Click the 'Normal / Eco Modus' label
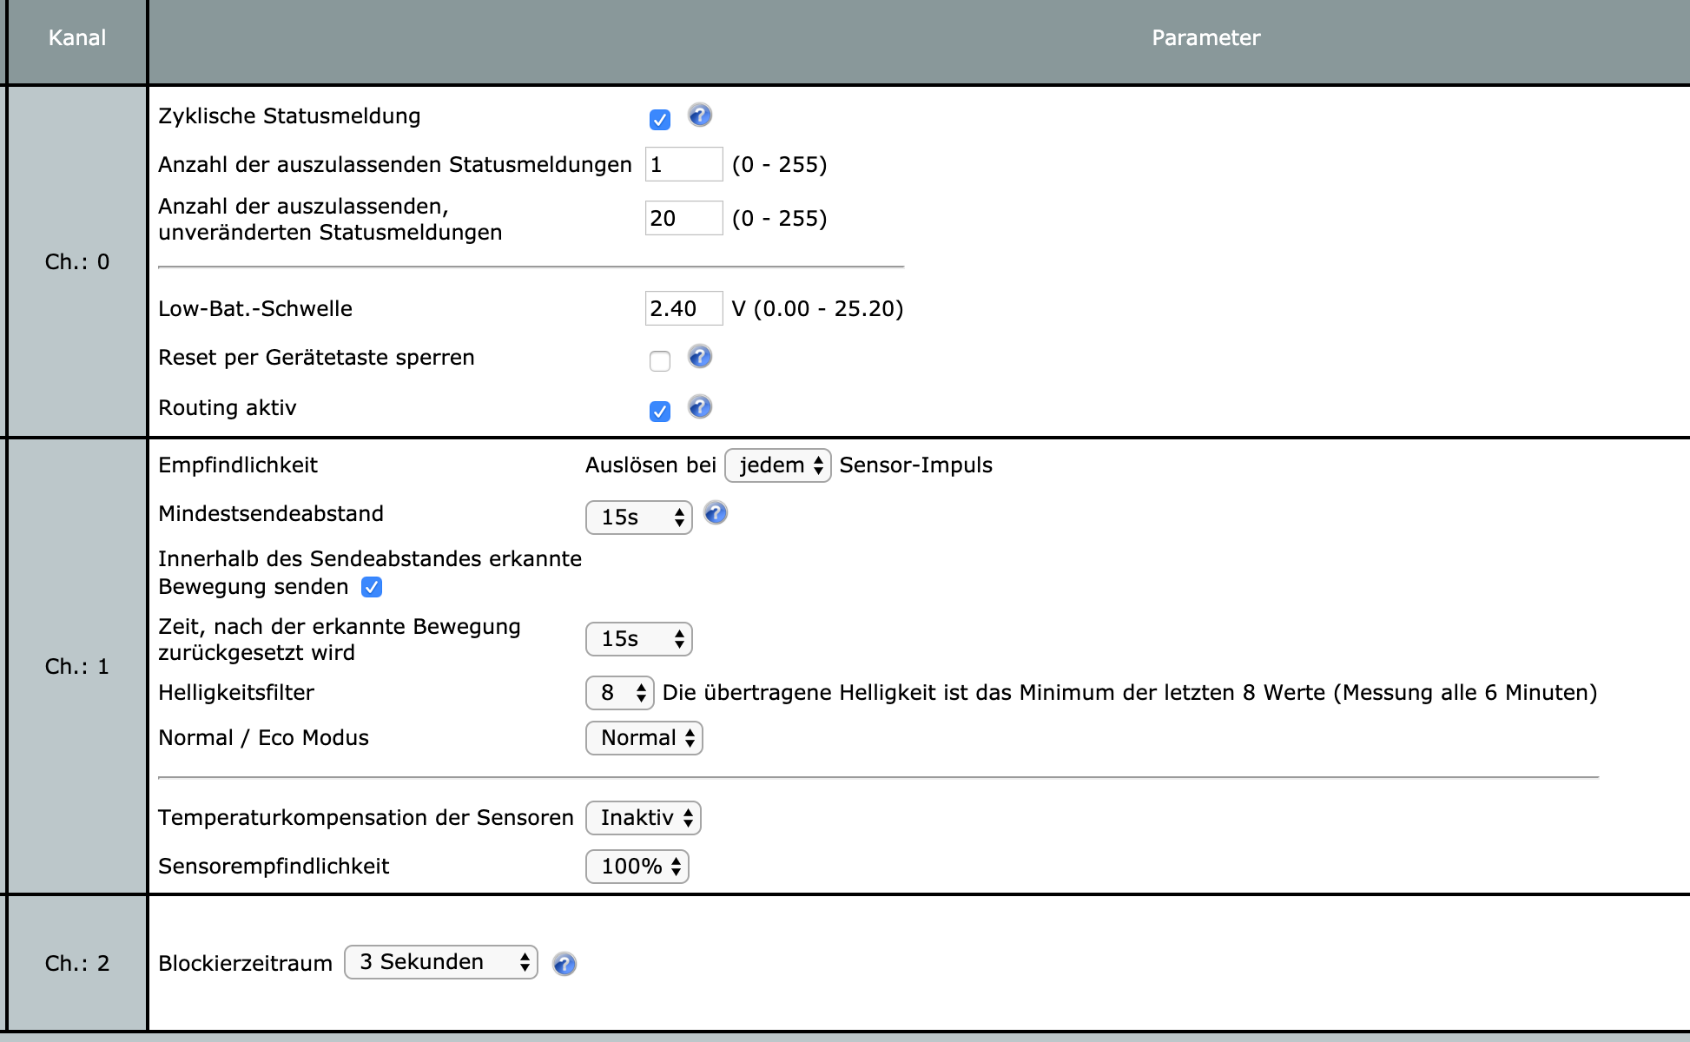The image size is (1690, 1042). coord(263,738)
